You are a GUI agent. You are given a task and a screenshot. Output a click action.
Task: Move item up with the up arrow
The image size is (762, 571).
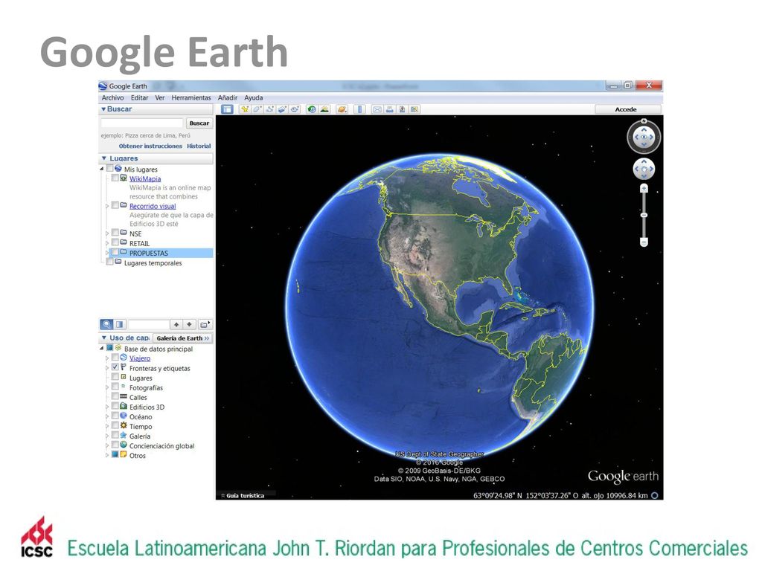point(176,324)
